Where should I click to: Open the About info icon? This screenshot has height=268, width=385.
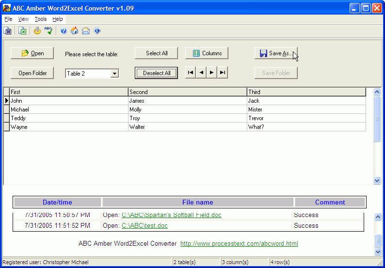coord(97,31)
